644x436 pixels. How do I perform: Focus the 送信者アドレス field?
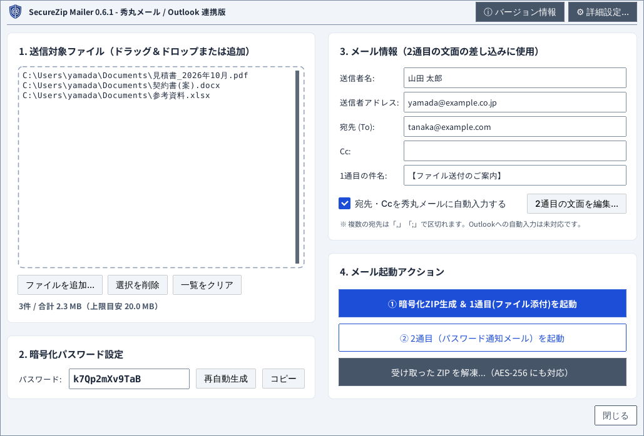(515, 102)
